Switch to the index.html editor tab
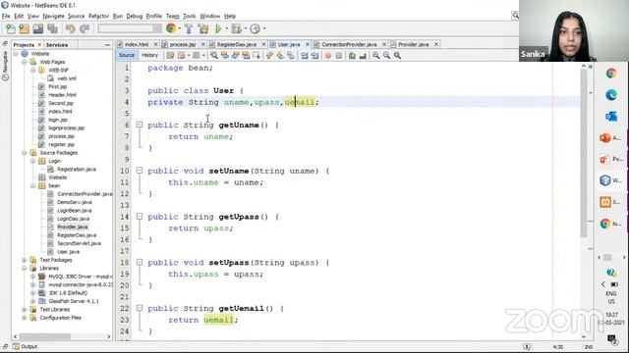629x353 pixels. pos(137,44)
